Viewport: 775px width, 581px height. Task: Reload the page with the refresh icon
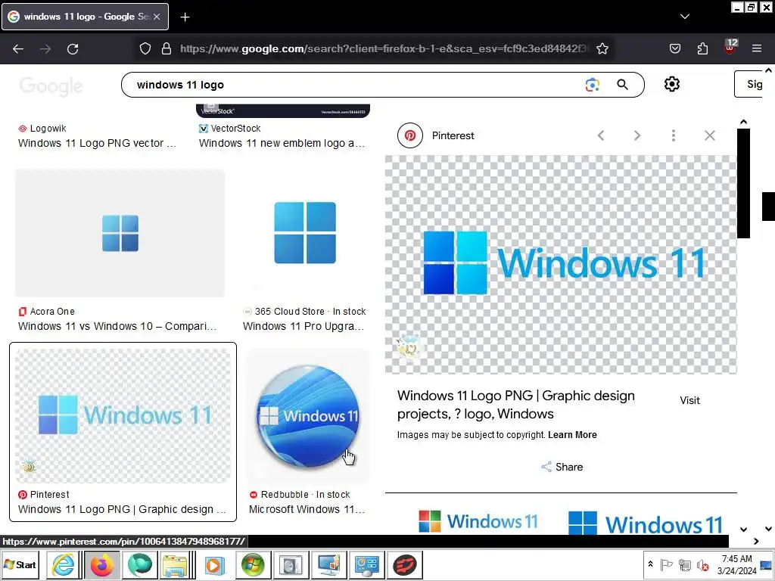point(73,49)
